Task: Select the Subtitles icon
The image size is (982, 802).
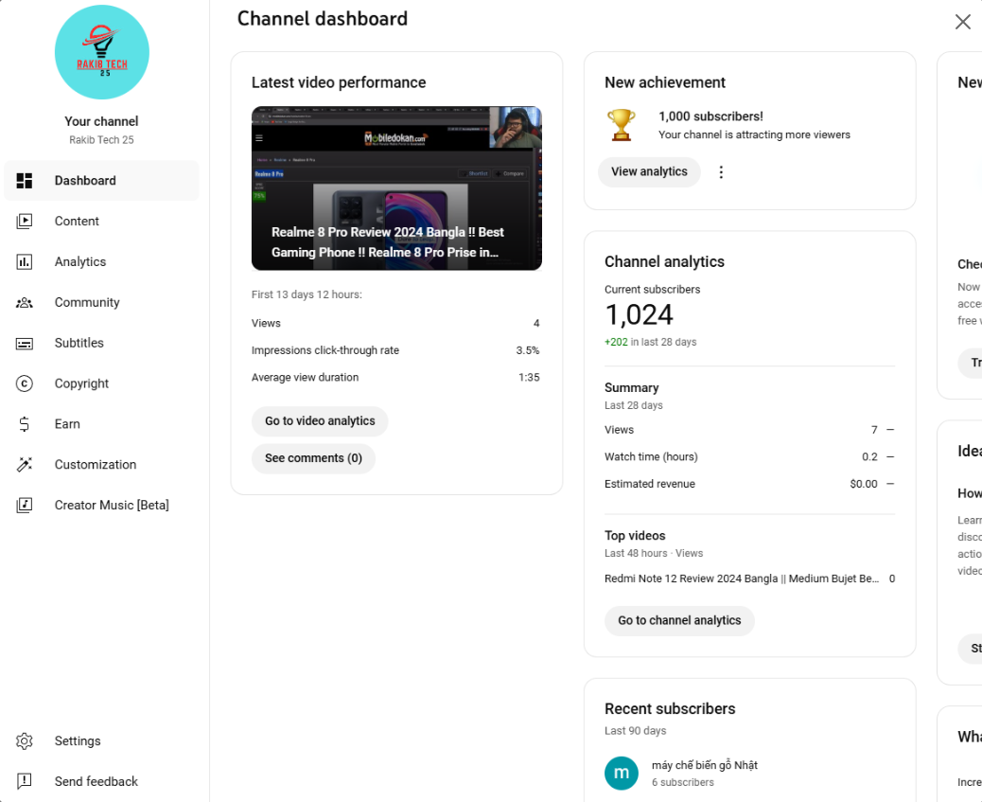Action: (x=25, y=343)
